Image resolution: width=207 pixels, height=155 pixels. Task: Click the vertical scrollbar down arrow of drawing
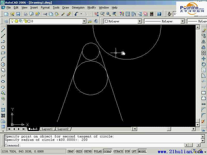pos(197,125)
